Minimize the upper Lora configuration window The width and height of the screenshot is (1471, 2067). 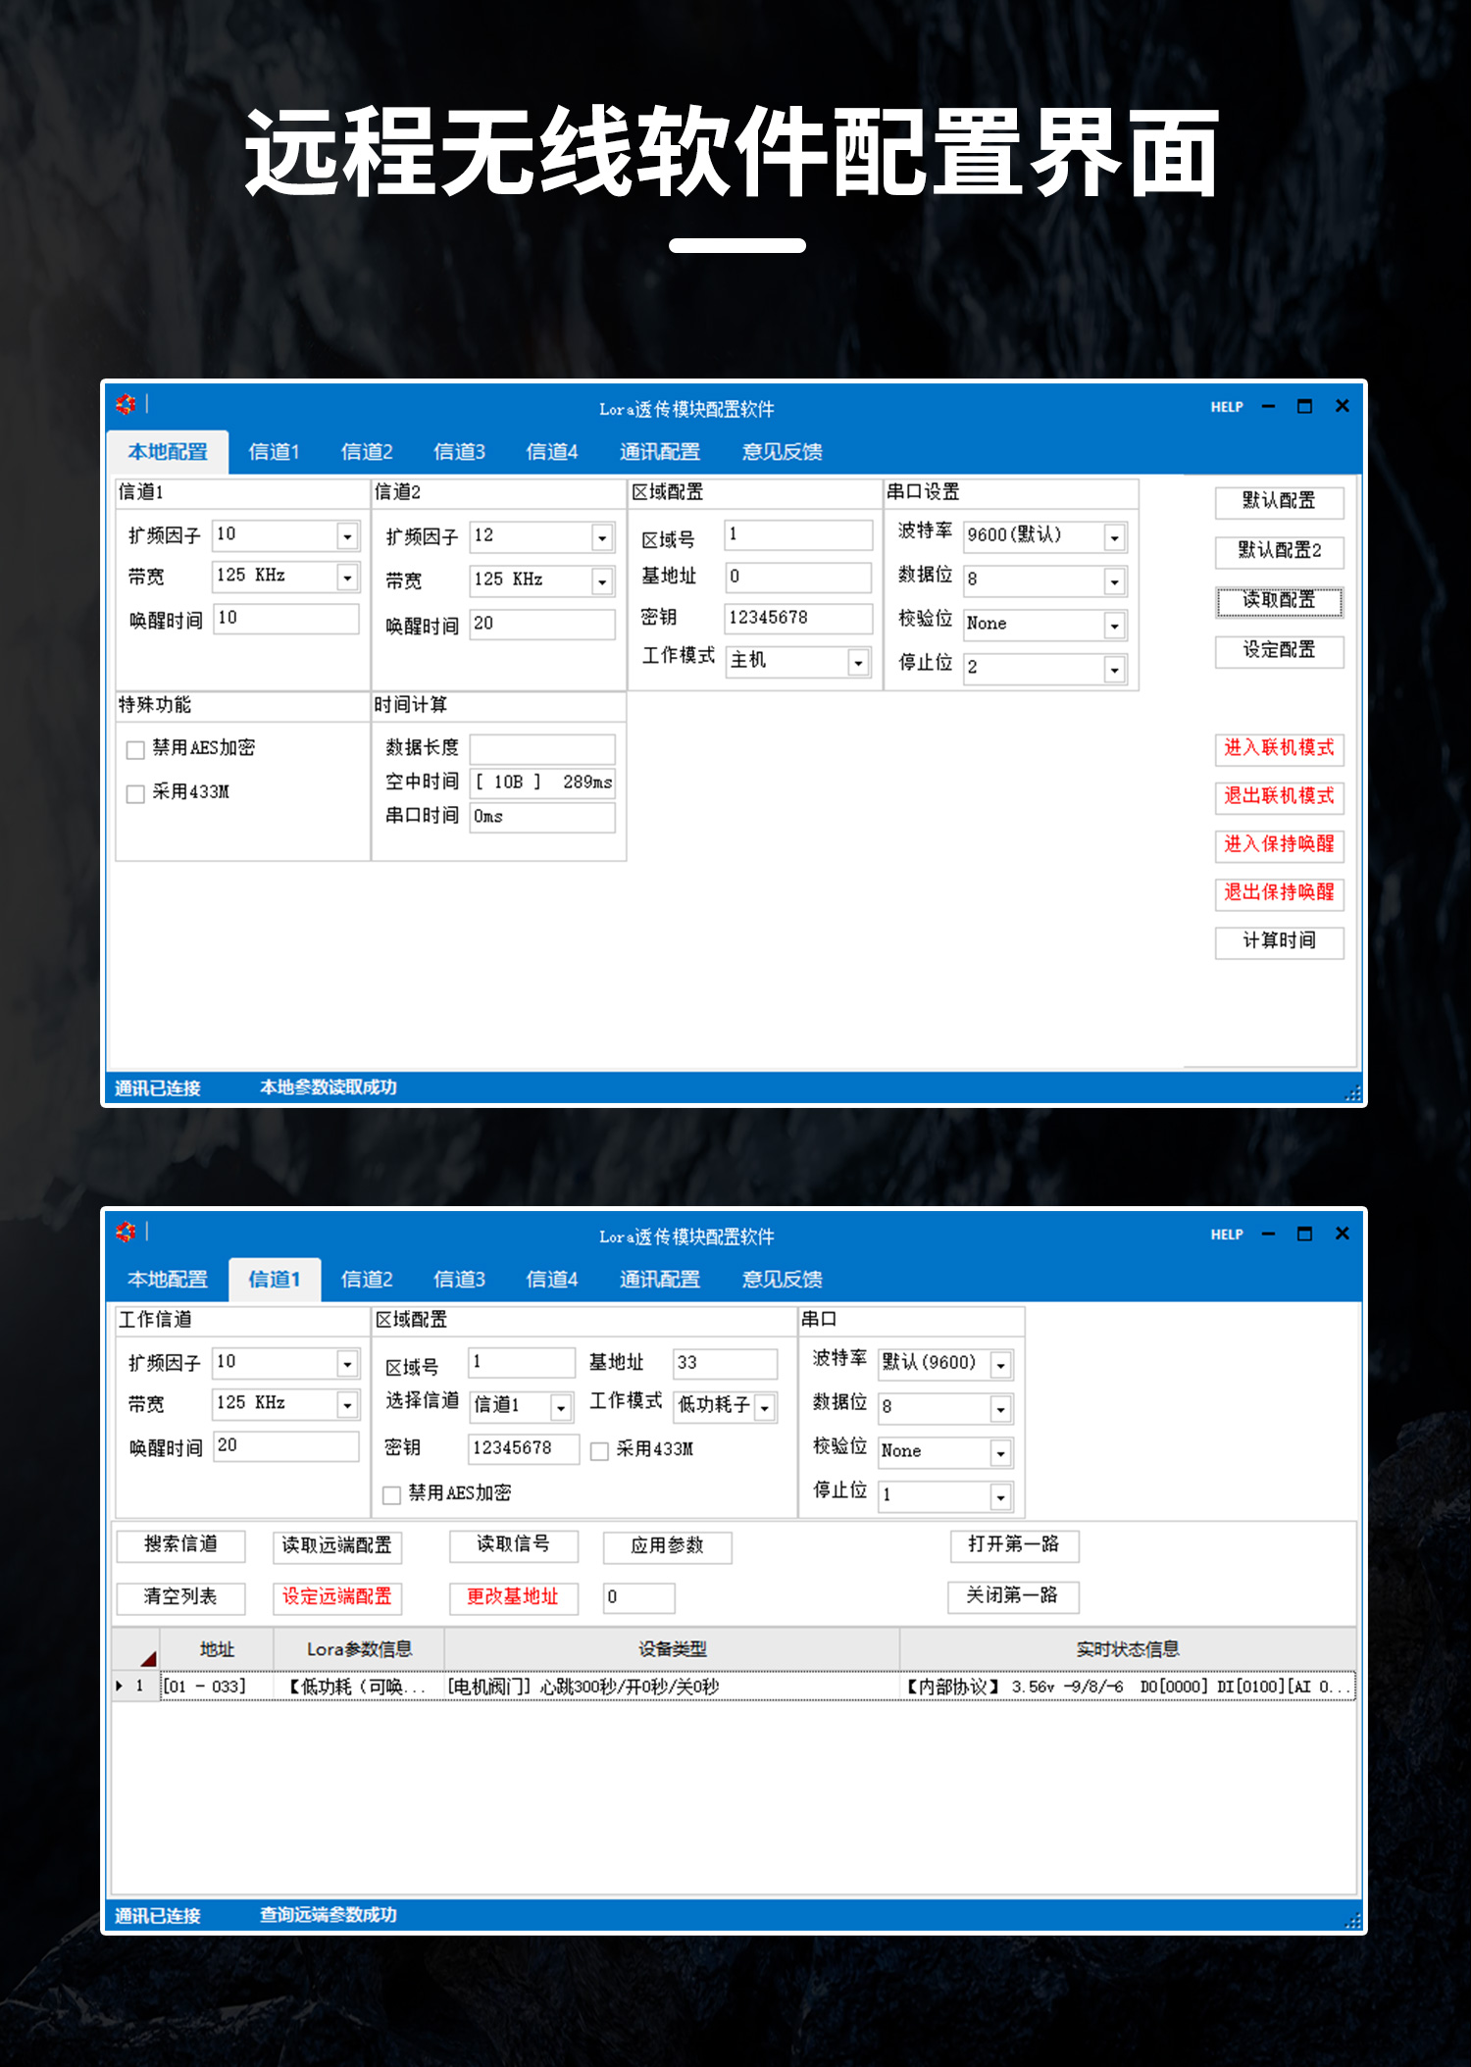[x=1268, y=407]
